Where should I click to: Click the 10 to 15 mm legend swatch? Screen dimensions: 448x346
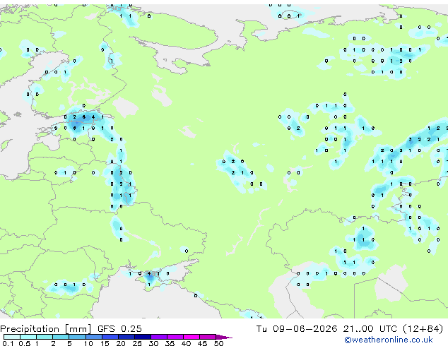coord(93,337)
